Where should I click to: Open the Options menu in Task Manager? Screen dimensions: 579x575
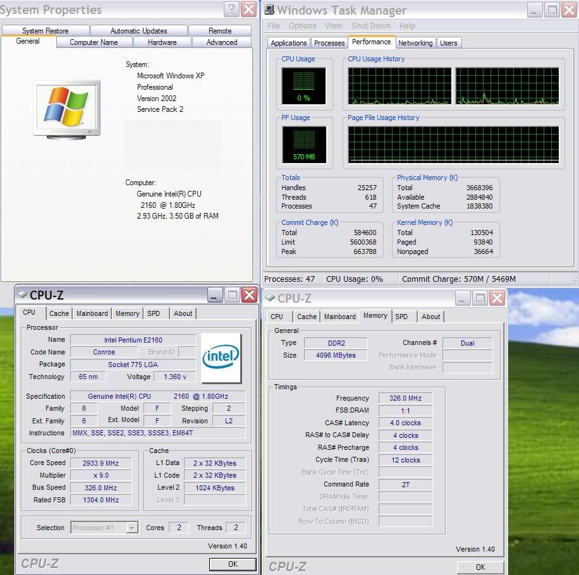tap(302, 26)
